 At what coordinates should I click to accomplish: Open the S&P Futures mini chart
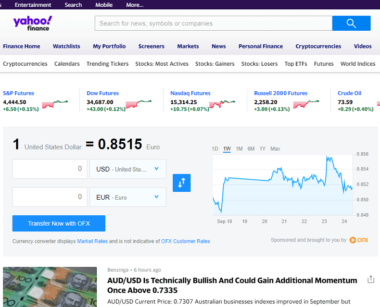tap(55, 104)
